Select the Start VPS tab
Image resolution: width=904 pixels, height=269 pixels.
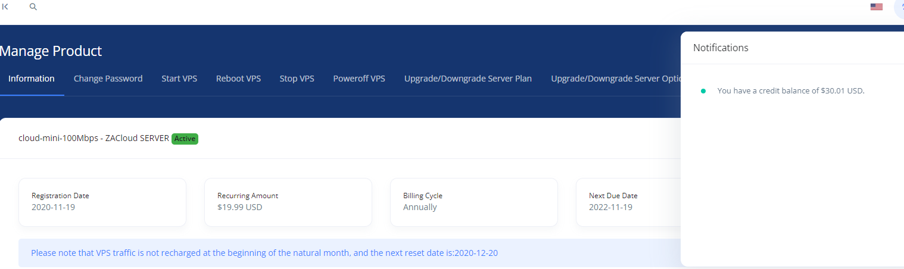(x=179, y=79)
